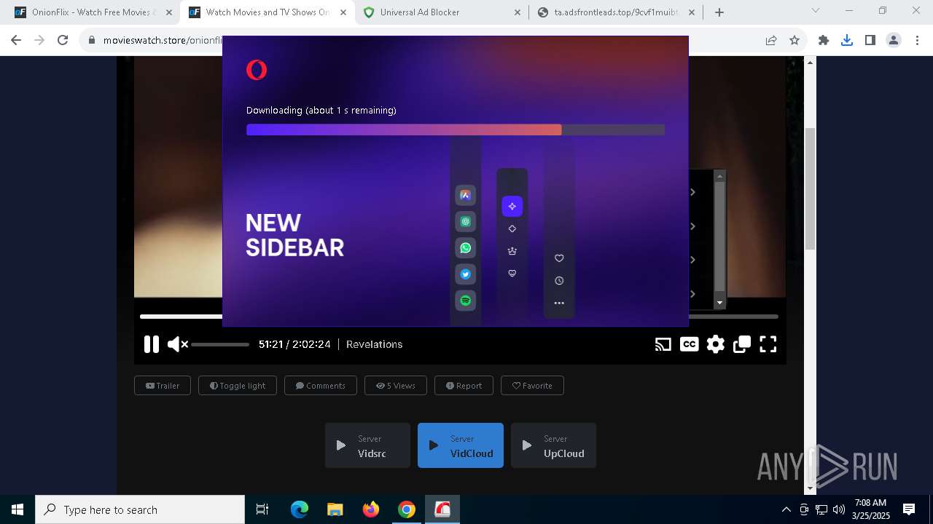The width and height of the screenshot is (933, 524).
Task: Click the Opera download progress bar
Action: coord(456,130)
